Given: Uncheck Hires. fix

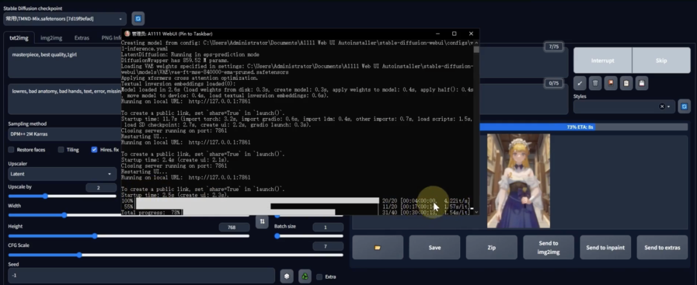Looking at the screenshot, I should pos(94,150).
